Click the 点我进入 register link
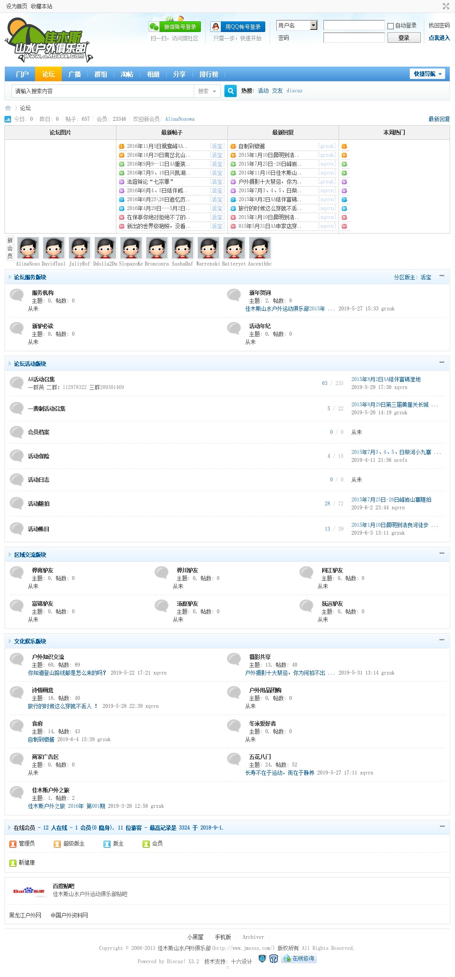Viewport: 455px width, 977px height. 439,38
